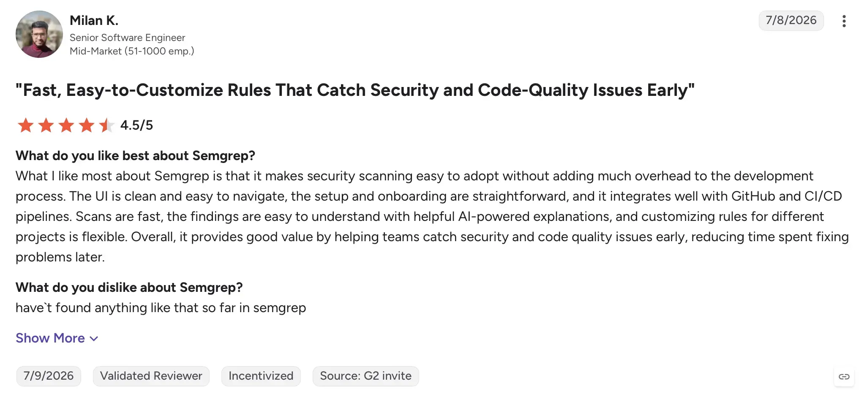Click the third orange rating star

tap(66, 125)
